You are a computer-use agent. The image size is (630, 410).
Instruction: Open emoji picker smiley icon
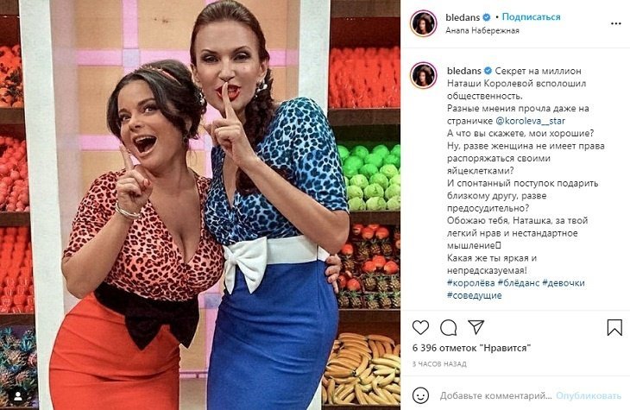coord(420,396)
